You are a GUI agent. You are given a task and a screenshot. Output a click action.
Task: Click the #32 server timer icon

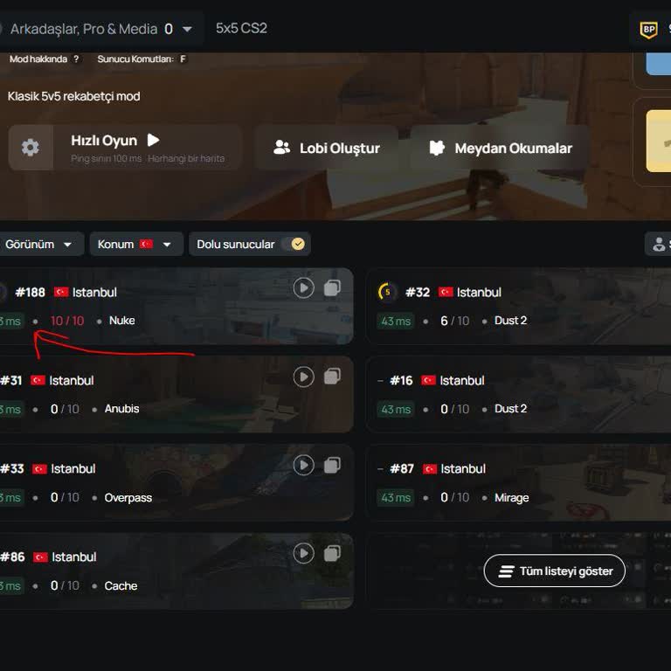coord(387,292)
